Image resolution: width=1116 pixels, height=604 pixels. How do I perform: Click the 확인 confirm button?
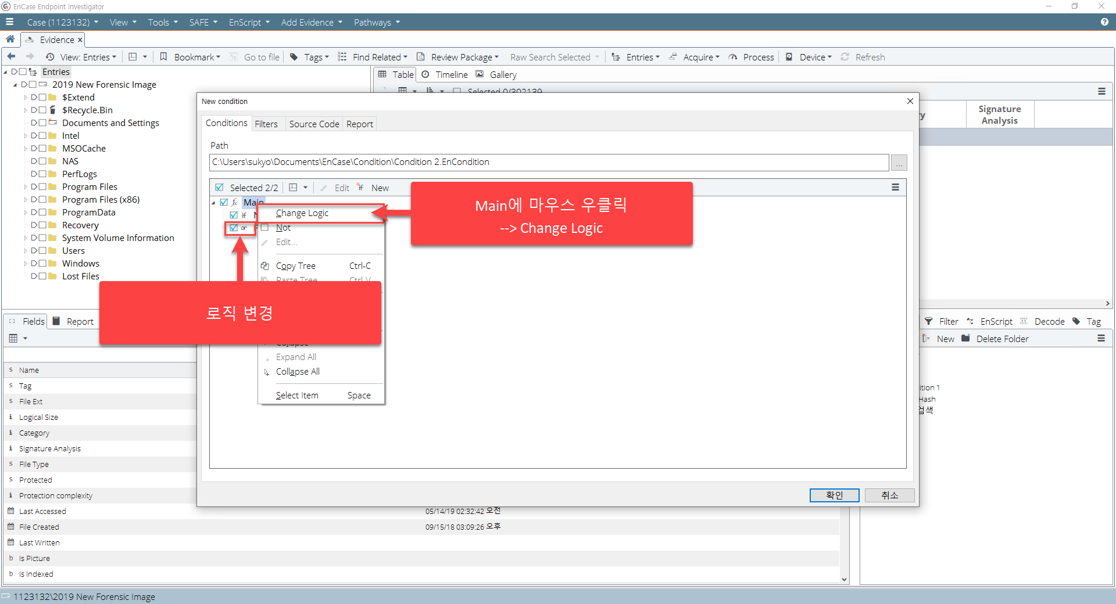click(834, 495)
